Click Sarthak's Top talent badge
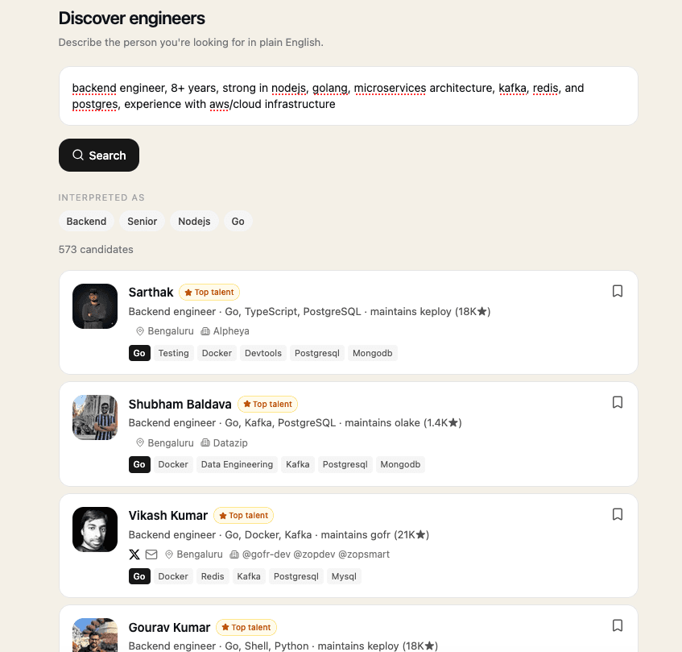This screenshot has height=652, width=682. click(209, 293)
